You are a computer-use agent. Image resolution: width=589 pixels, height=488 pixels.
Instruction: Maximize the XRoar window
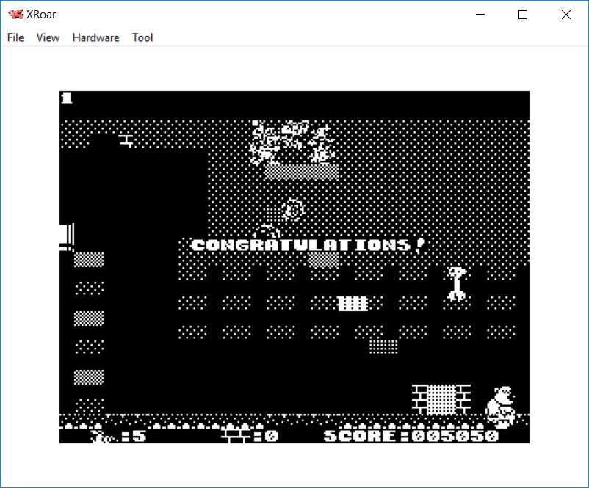pyautogui.click(x=523, y=15)
